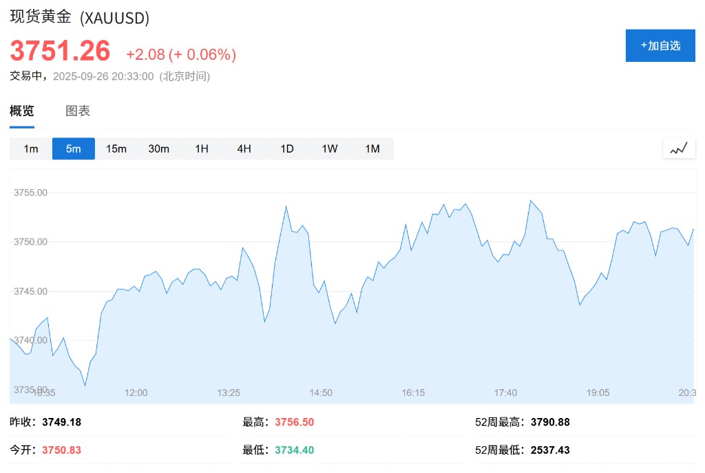Choose the 30m chart interval

coord(159,148)
